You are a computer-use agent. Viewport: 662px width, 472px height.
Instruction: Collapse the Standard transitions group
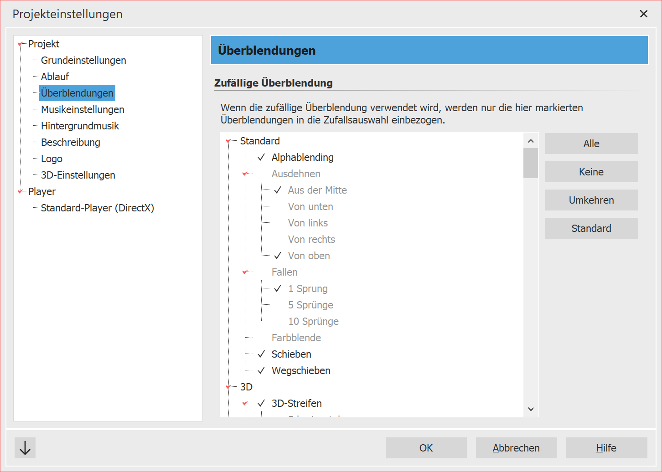228,142
